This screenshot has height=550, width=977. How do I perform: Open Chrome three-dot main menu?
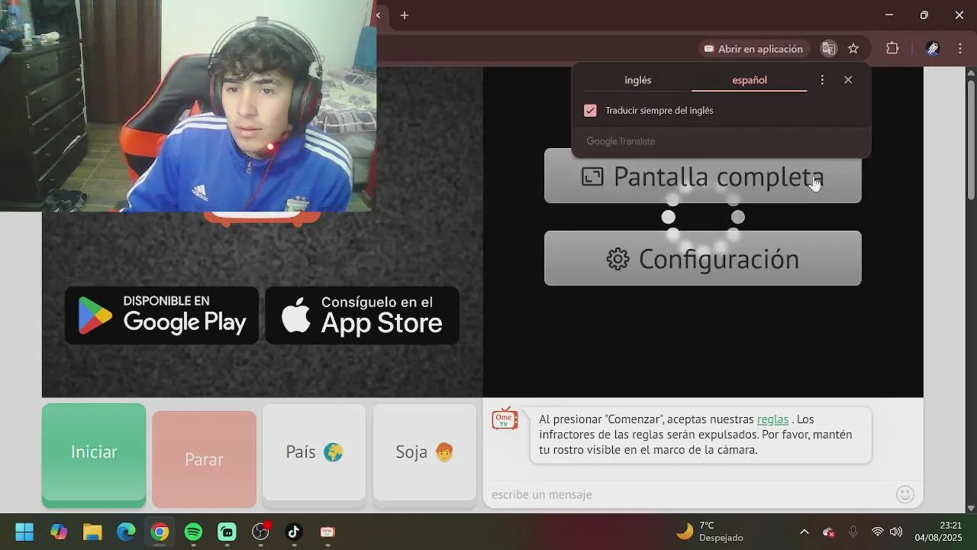[960, 49]
